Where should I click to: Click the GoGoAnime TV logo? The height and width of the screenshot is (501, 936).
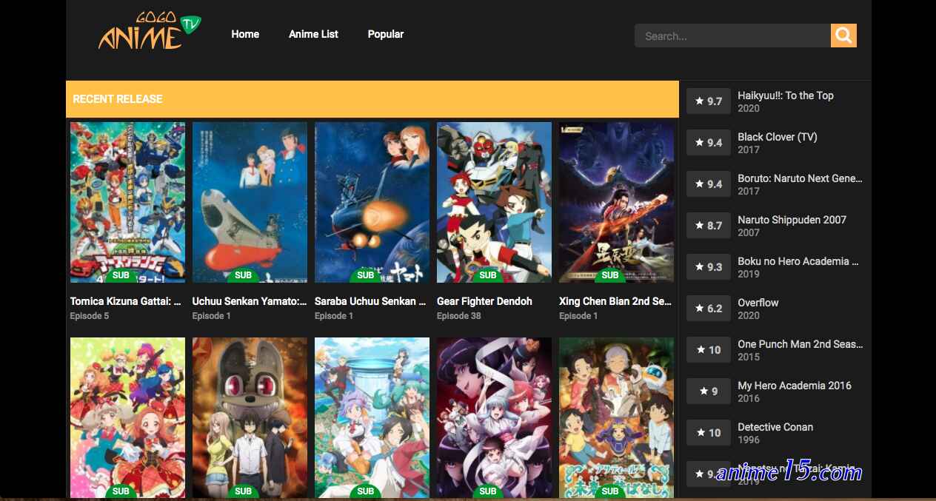[x=150, y=32]
